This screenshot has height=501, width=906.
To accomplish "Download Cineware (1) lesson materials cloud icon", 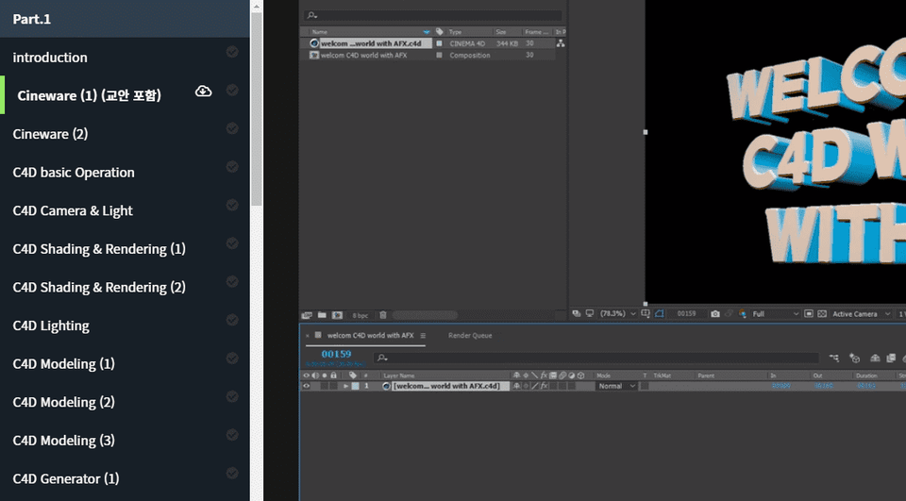I will pos(204,92).
